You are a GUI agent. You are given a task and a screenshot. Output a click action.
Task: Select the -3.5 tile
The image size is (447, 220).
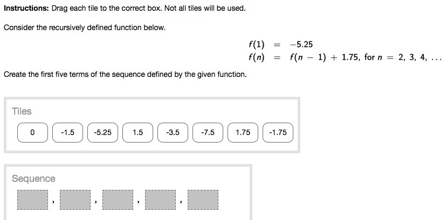(x=173, y=132)
